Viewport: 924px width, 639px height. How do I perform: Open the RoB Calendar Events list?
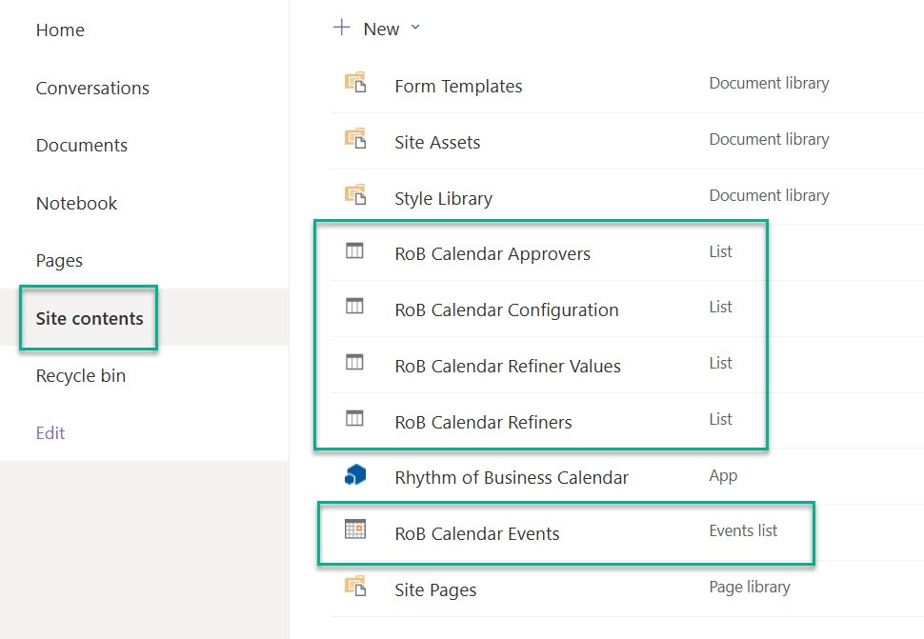pos(476,533)
